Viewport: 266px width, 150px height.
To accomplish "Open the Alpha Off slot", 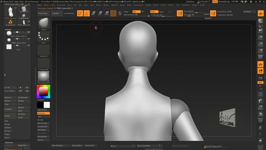I will [x=44, y=51].
